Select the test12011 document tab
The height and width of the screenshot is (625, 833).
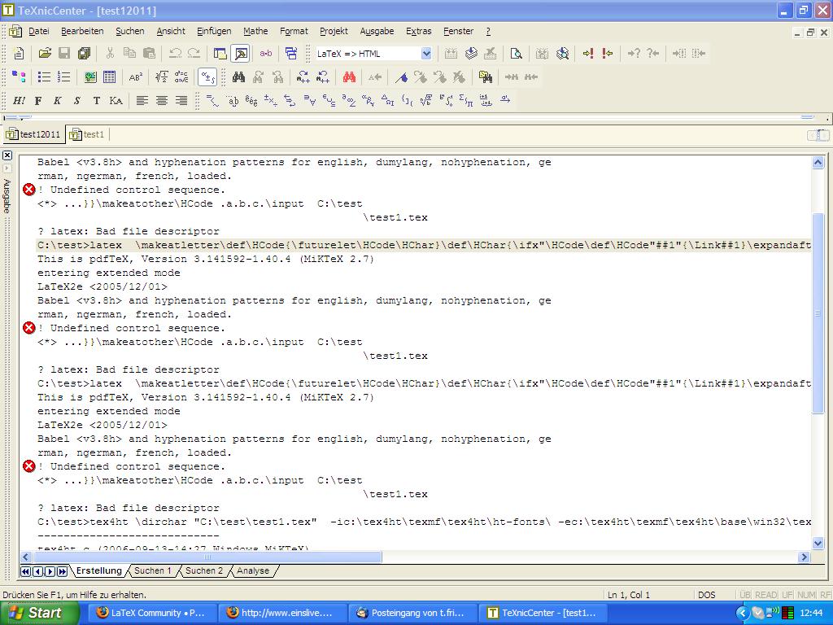[x=33, y=134]
